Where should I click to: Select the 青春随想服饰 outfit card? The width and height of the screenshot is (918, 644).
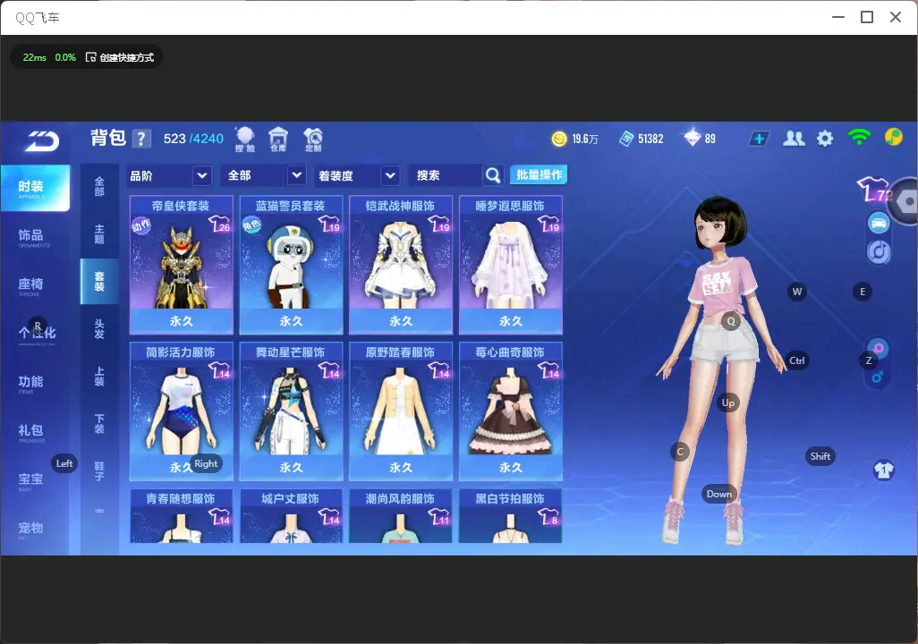click(x=182, y=516)
